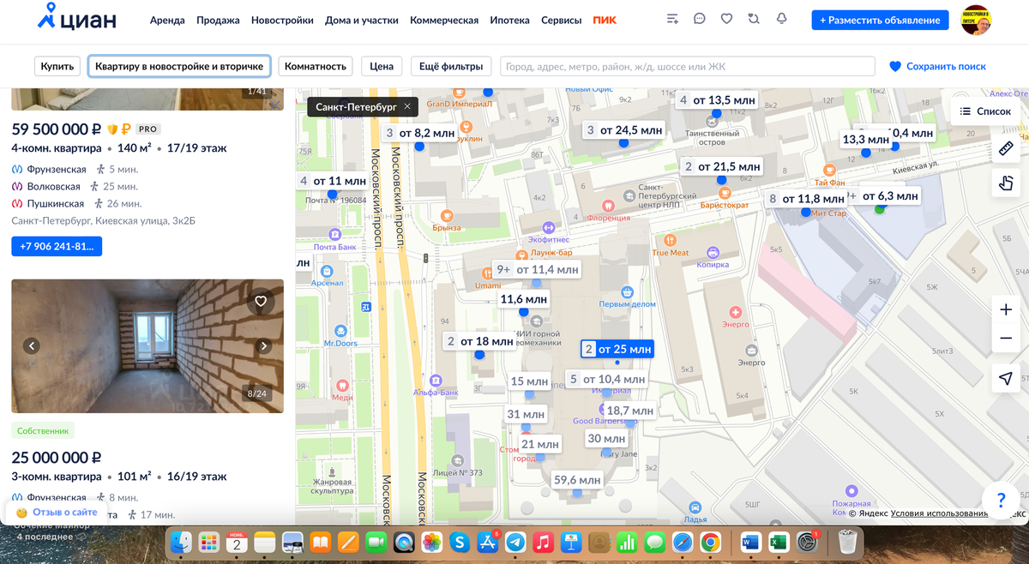Zoom out on the map

[1007, 339]
